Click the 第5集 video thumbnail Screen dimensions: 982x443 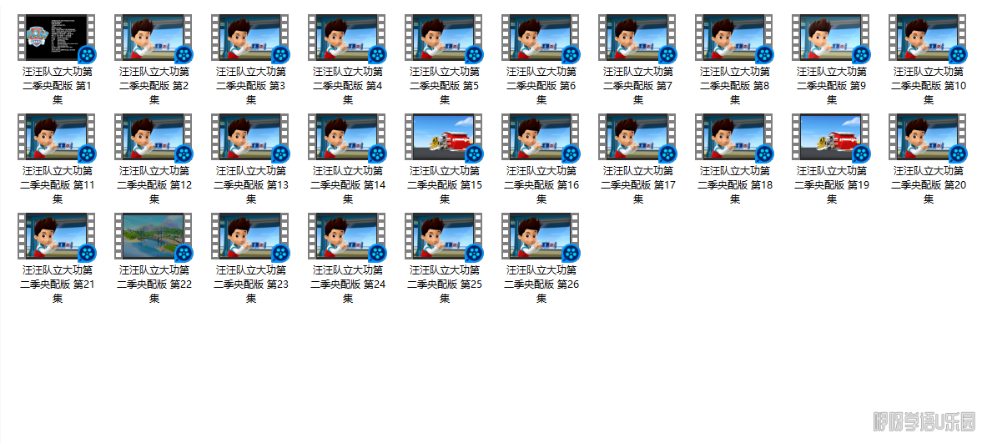tap(444, 38)
